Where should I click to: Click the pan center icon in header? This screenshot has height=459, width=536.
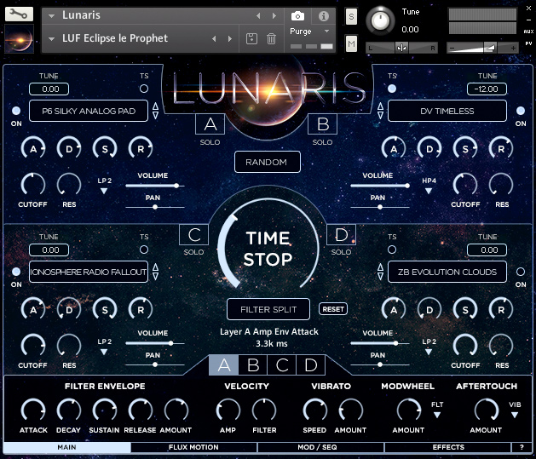[x=401, y=48]
